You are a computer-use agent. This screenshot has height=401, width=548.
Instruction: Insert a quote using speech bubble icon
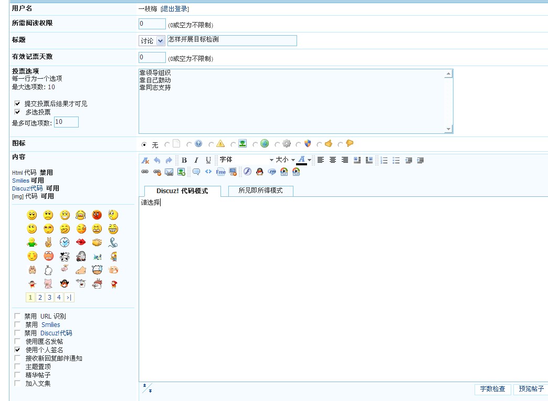[196, 172]
